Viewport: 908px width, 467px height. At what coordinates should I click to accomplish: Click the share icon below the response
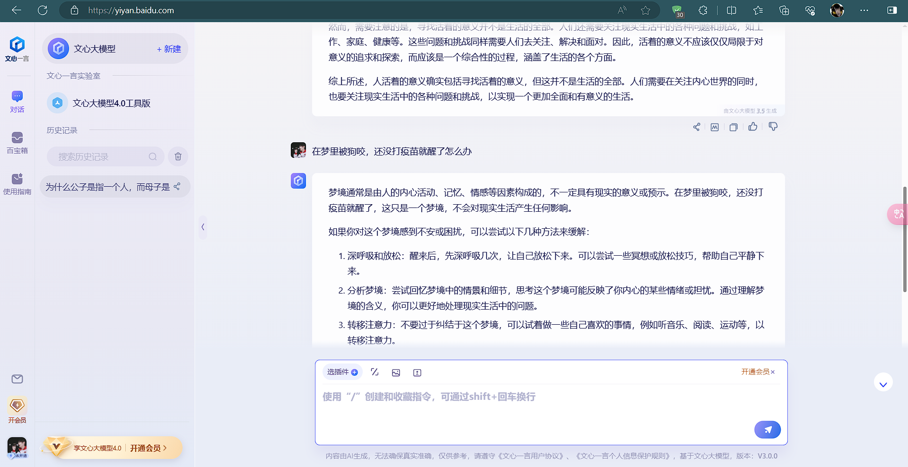pyautogui.click(x=697, y=127)
